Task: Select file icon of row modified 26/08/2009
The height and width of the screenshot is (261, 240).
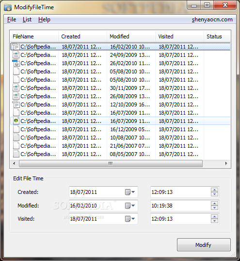Action: [16, 96]
